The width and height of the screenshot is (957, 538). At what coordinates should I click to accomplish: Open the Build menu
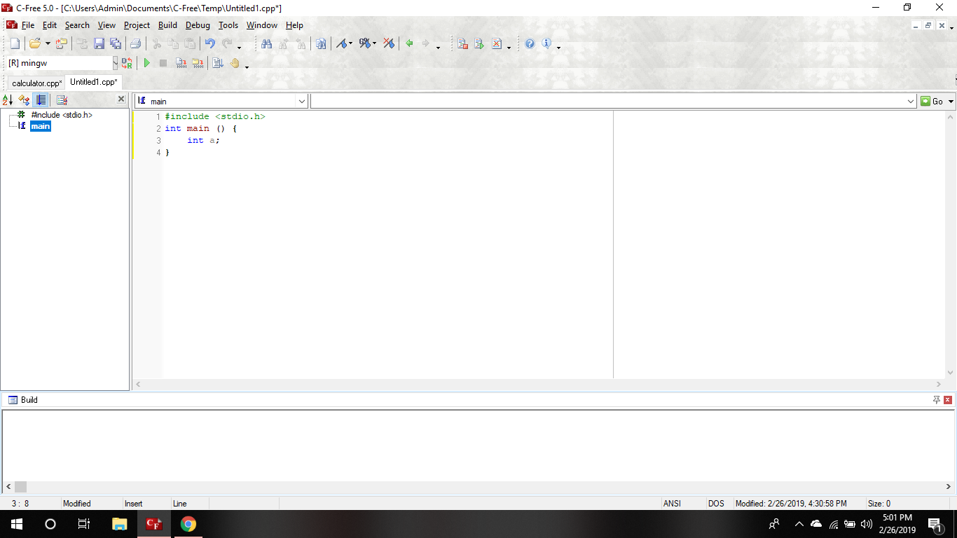(167, 25)
